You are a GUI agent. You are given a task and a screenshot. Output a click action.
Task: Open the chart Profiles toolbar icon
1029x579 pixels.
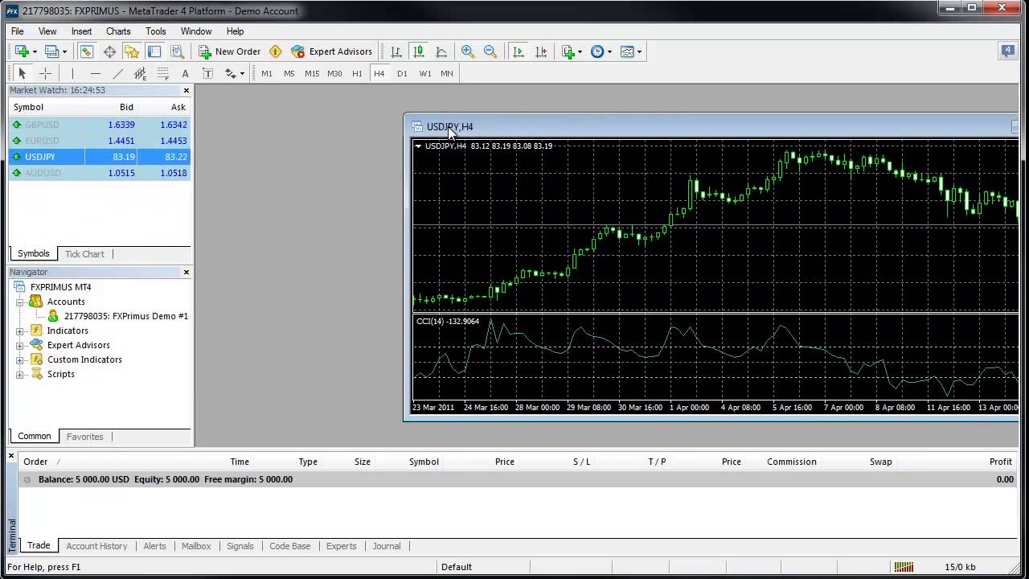click(52, 51)
